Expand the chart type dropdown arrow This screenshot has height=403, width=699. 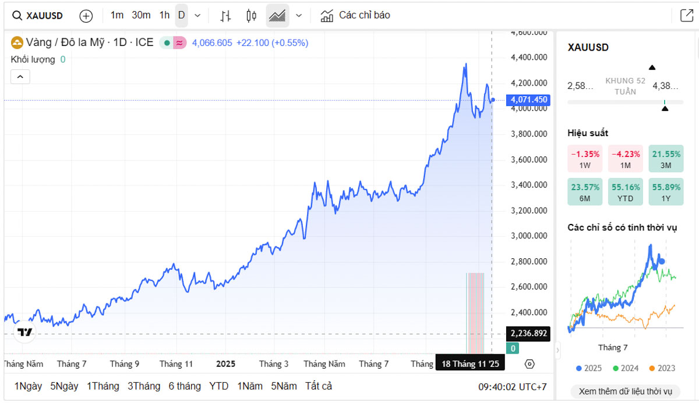299,16
